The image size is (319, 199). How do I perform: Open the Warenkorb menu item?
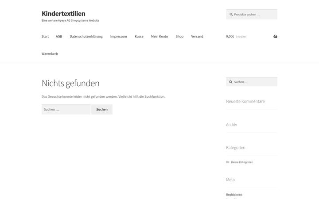(x=50, y=54)
